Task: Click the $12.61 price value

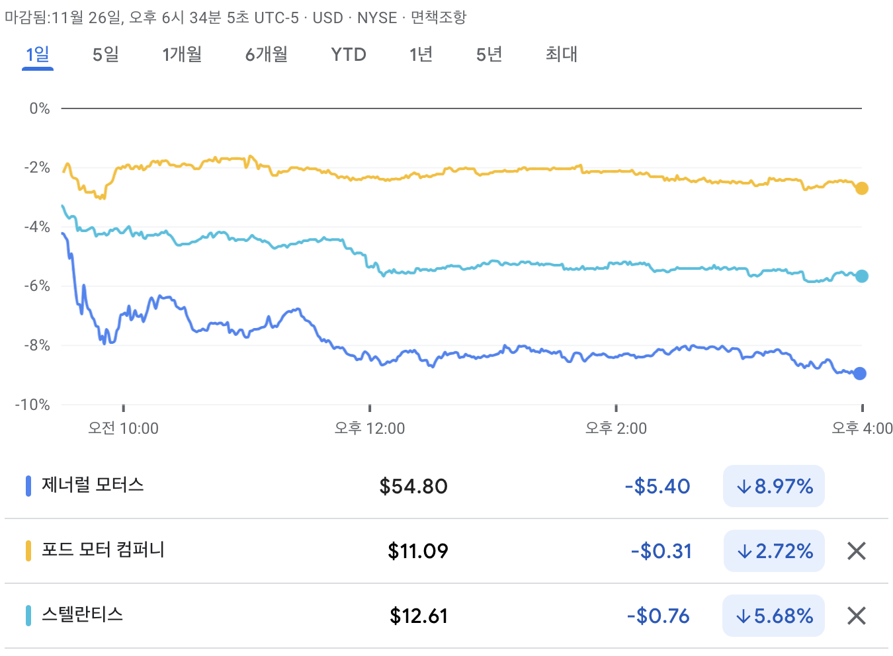Action: tap(419, 616)
